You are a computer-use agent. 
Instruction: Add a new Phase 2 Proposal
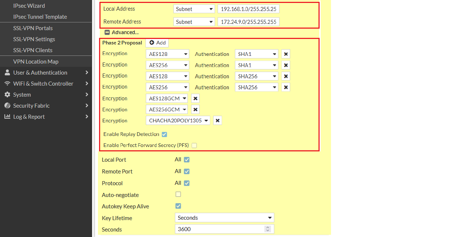157,43
